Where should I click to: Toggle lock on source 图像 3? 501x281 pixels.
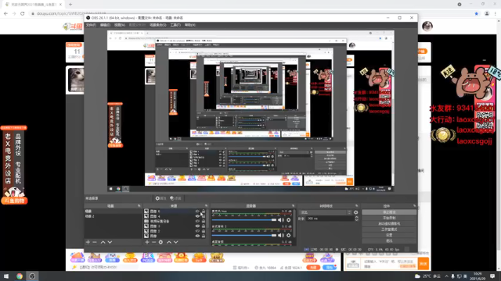click(x=204, y=226)
